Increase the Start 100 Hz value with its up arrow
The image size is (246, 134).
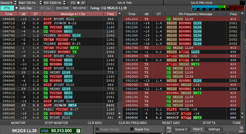pos(40,2)
